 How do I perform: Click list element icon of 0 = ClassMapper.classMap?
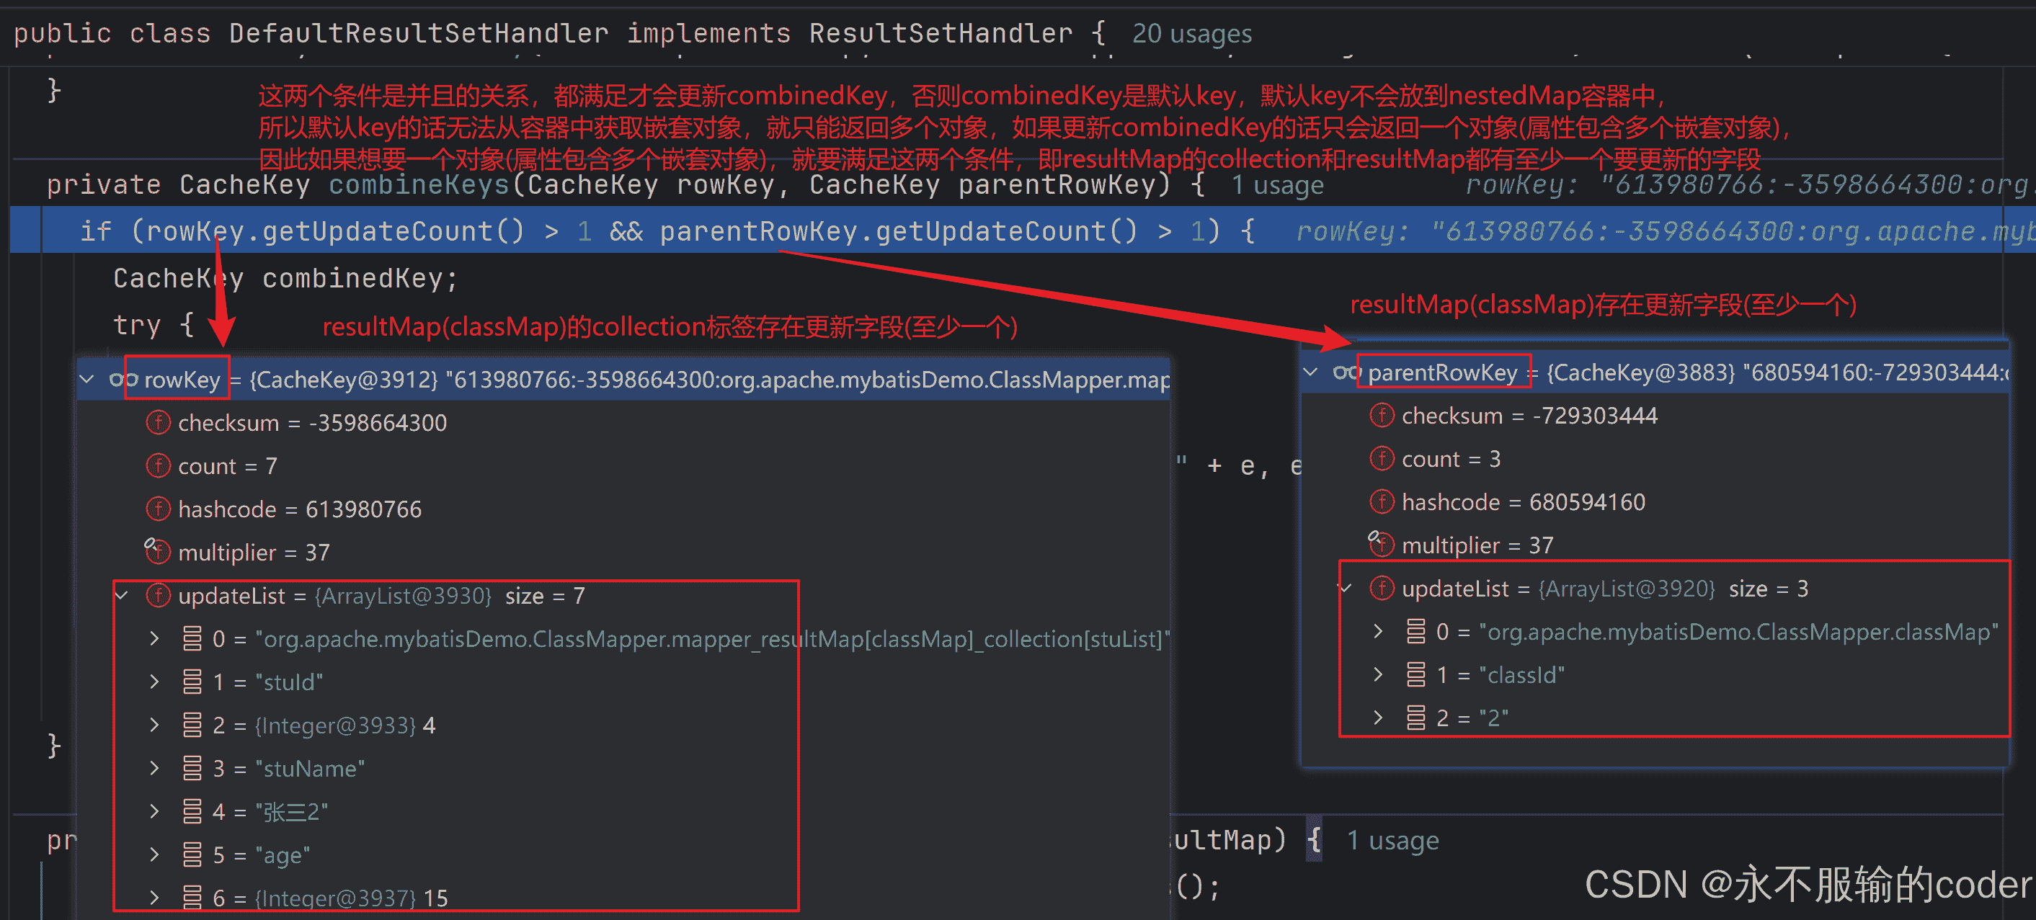click(1415, 632)
